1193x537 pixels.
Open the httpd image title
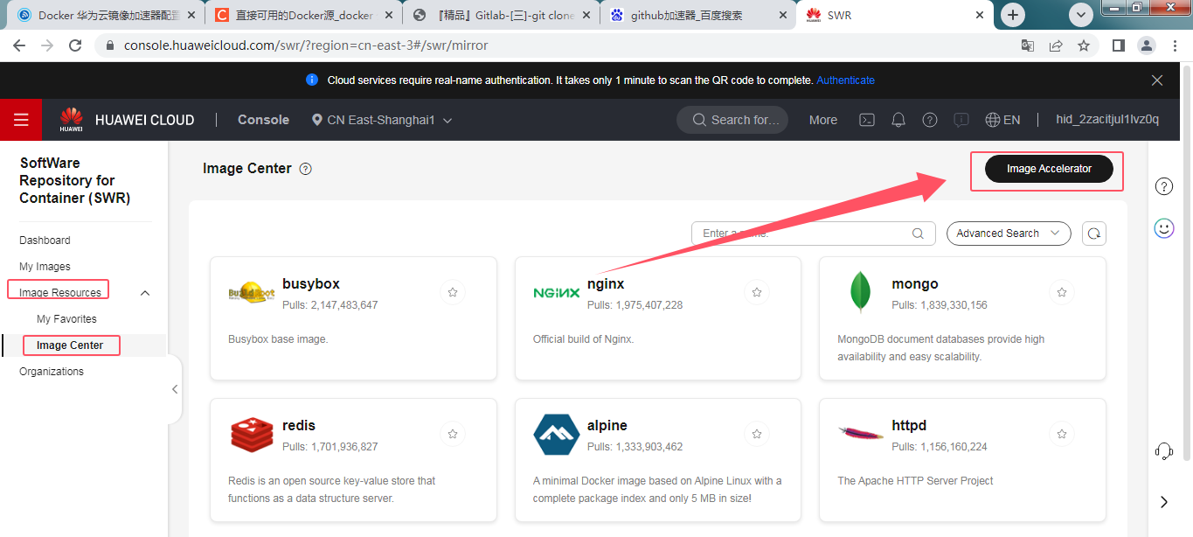[x=909, y=425]
